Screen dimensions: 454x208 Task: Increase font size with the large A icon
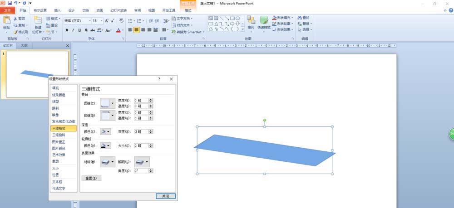107,21
